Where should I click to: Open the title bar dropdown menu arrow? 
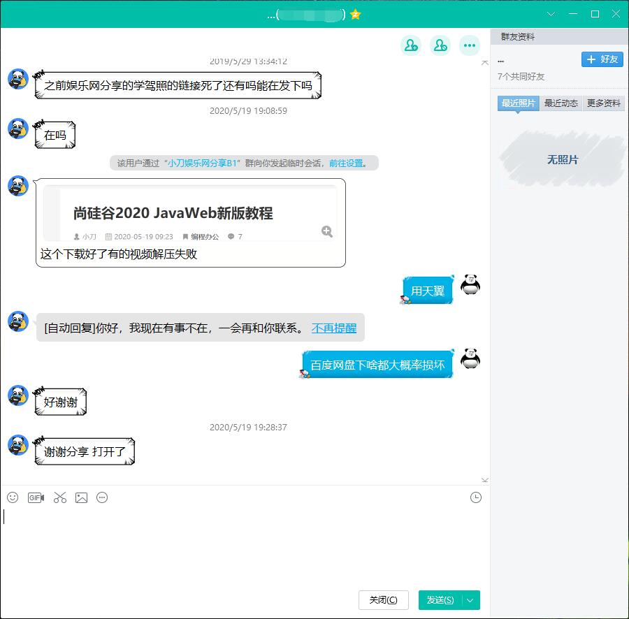pyautogui.click(x=551, y=14)
